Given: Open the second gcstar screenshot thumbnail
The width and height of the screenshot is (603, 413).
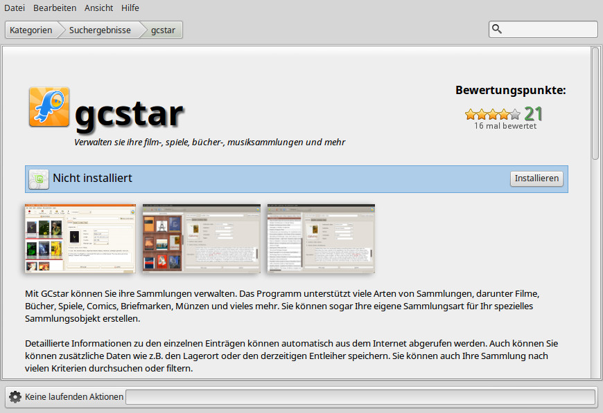Looking at the screenshot, I should [x=201, y=239].
